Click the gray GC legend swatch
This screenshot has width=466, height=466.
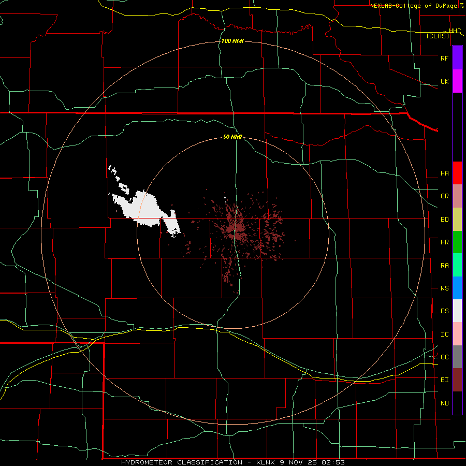click(457, 357)
